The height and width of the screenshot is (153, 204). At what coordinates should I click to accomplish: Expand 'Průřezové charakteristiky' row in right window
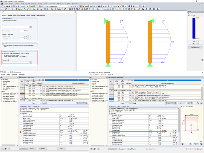[110, 110]
